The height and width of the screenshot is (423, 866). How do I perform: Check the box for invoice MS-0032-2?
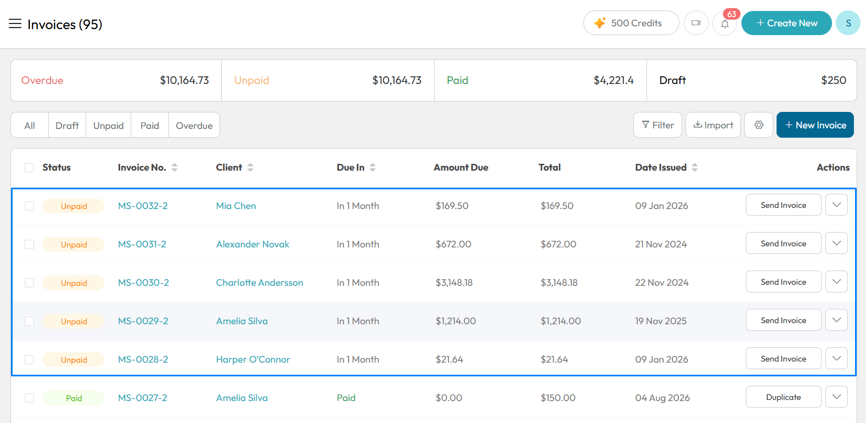(x=30, y=206)
